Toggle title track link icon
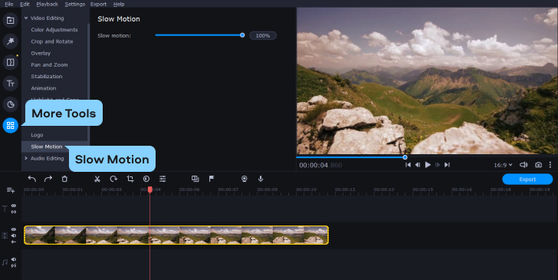Screen dimensions: 558x280 [x=14, y=212]
